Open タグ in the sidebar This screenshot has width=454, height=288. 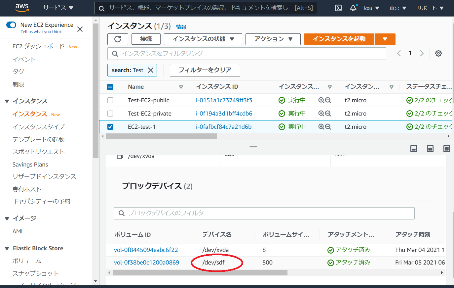pos(18,72)
